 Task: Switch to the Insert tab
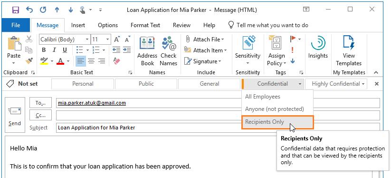click(x=78, y=25)
